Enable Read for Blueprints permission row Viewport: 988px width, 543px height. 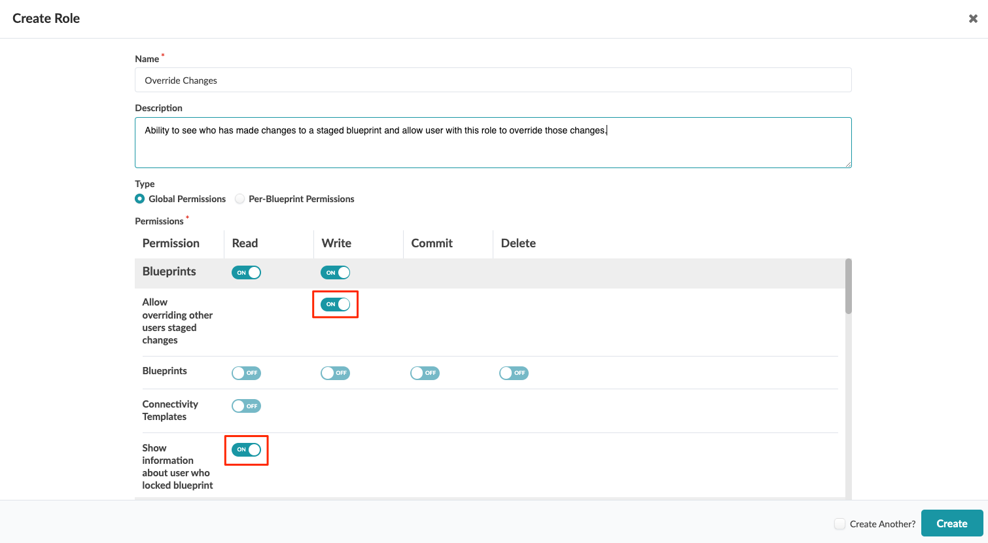click(246, 373)
